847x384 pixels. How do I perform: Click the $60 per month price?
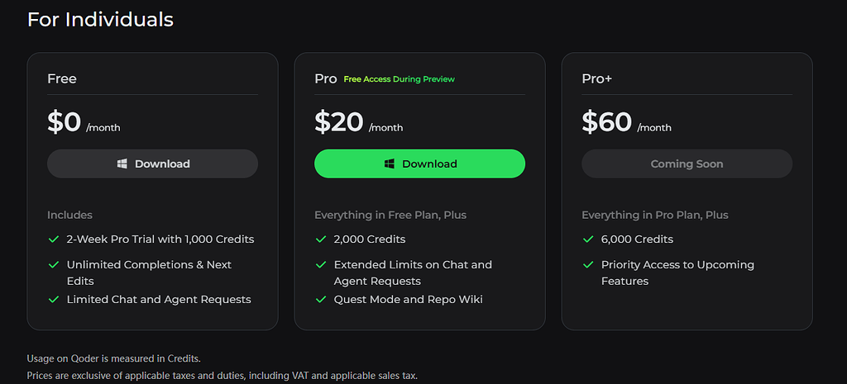627,122
